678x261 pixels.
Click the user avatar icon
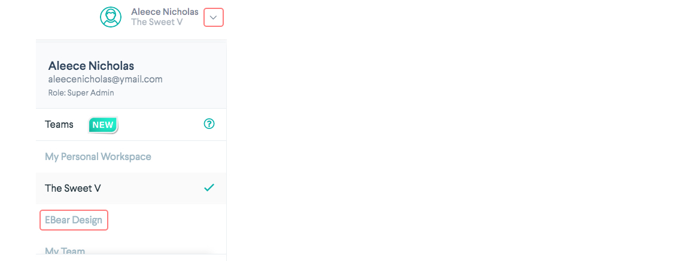[111, 17]
